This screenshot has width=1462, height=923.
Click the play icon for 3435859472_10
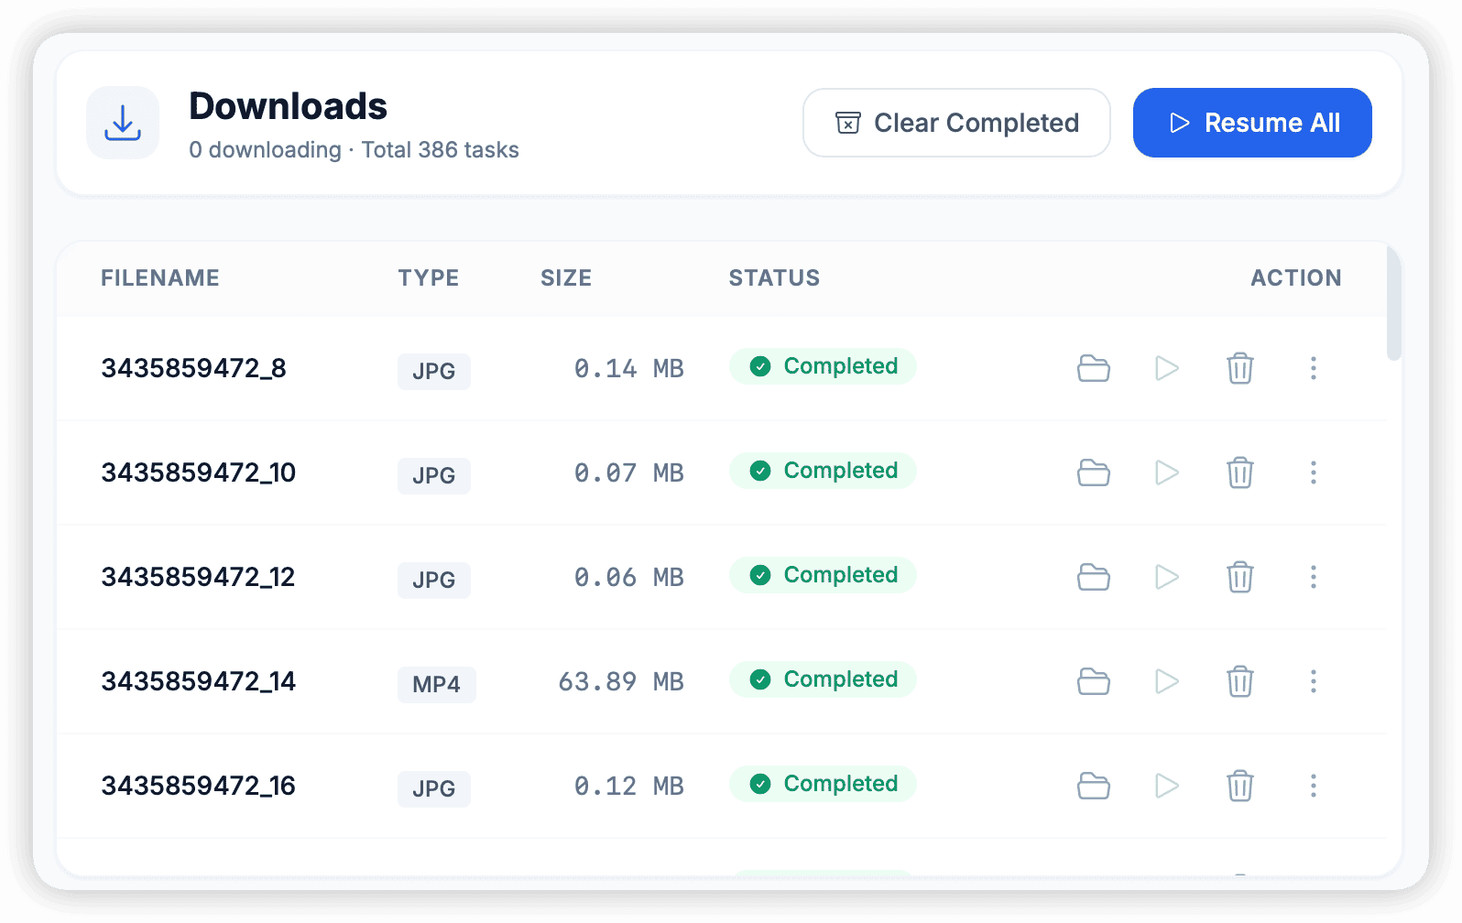click(1166, 472)
